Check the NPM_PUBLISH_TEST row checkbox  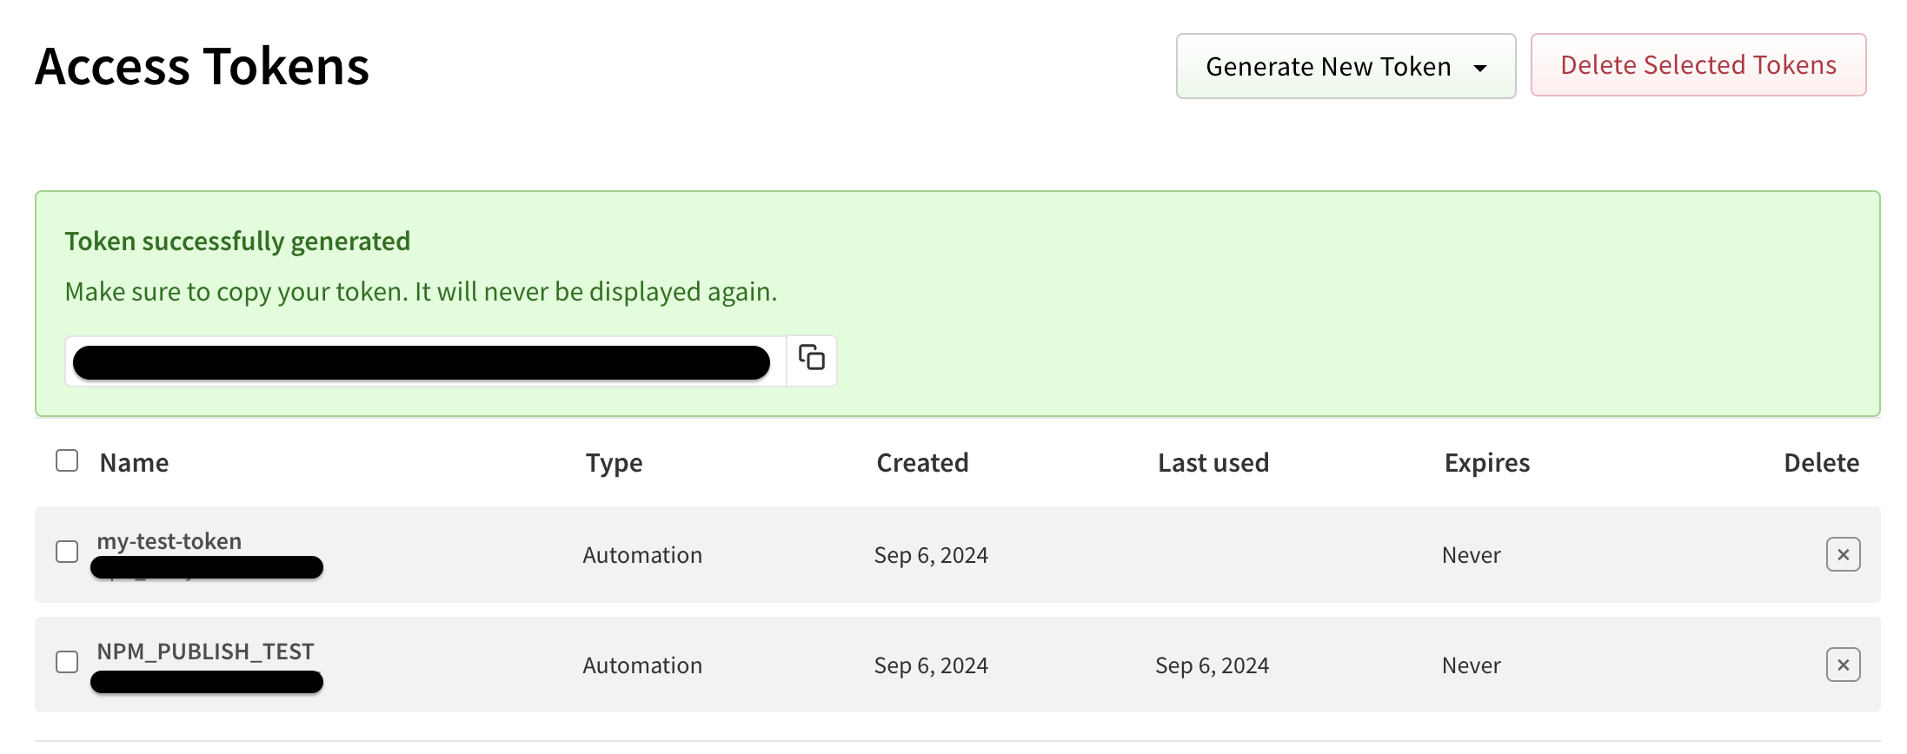click(x=67, y=662)
